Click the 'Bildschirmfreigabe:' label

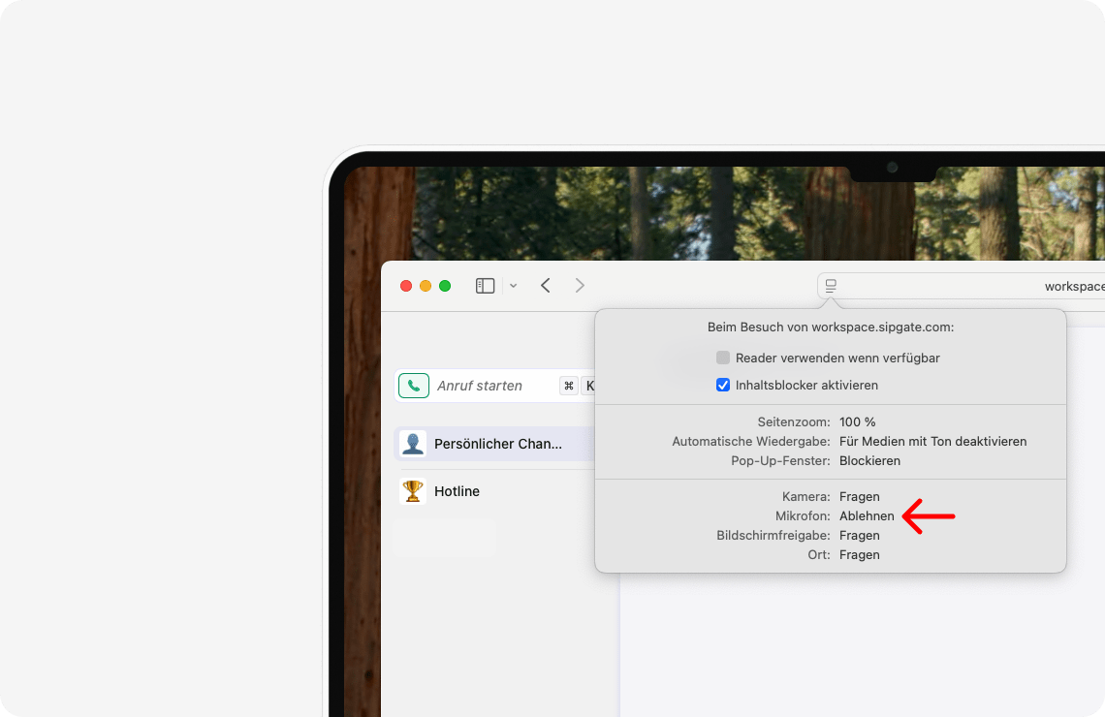point(773,535)
